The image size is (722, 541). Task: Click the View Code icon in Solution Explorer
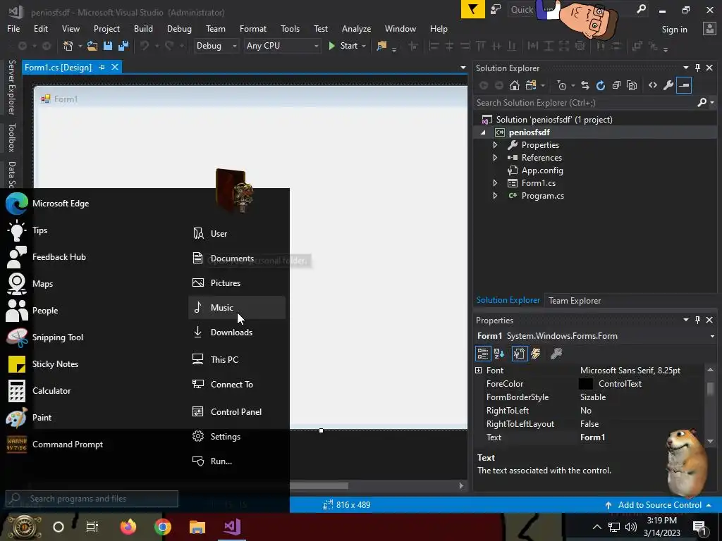pyautogui.click(x=652, y=85)
